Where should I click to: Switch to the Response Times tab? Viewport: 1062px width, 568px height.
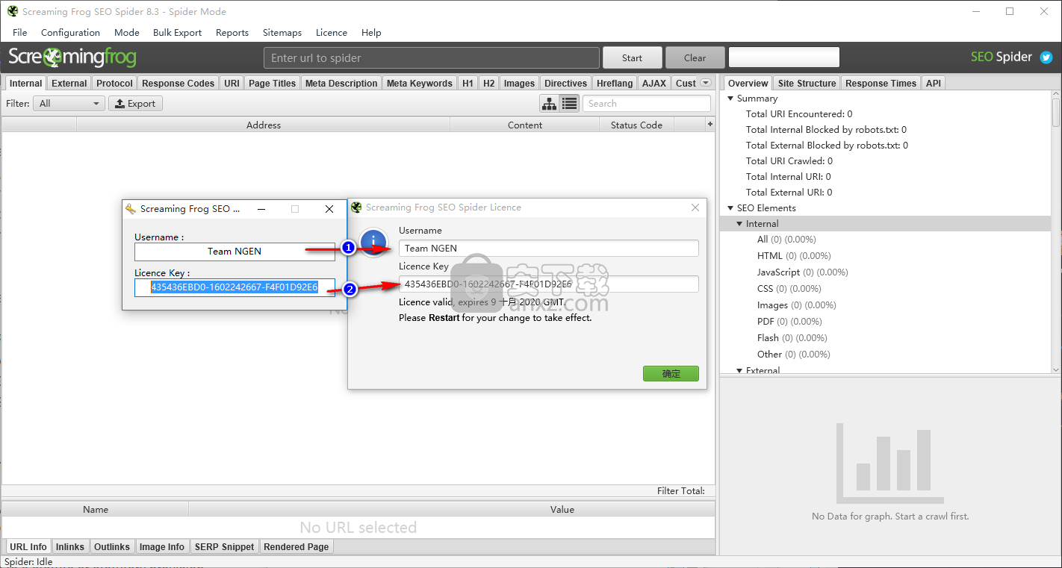point(881,83)
